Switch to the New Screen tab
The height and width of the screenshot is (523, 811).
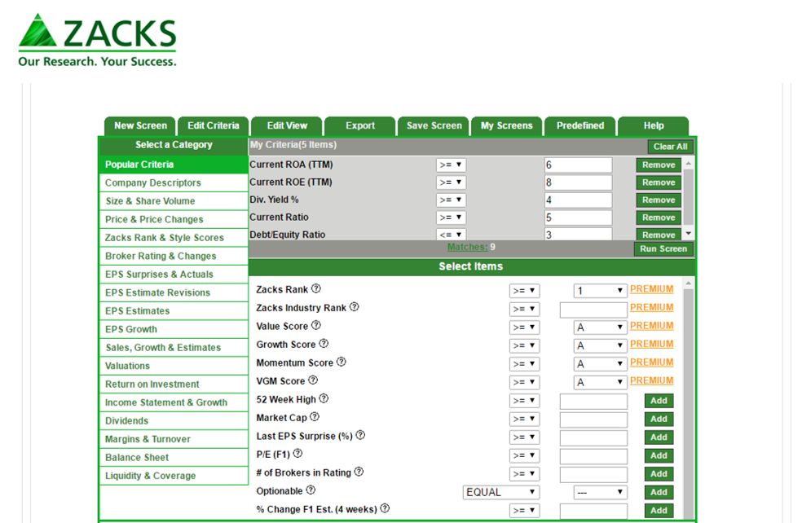[x=140, y=126]
